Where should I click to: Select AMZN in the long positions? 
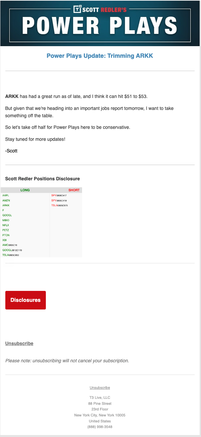tap(6, 200)
